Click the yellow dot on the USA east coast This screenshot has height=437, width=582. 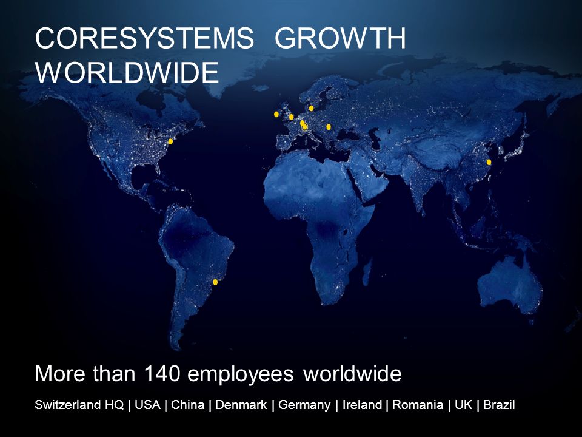coord(170,141)
